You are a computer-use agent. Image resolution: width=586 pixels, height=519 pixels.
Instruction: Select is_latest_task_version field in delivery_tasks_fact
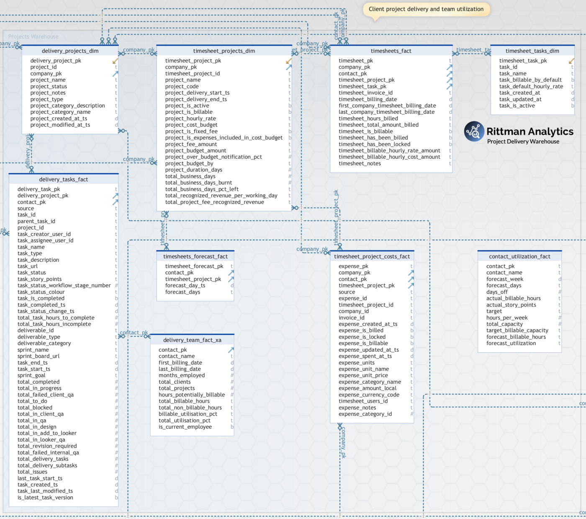(45, 498)
